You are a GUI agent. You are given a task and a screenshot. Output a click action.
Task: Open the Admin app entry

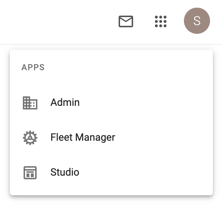(111, 103)
